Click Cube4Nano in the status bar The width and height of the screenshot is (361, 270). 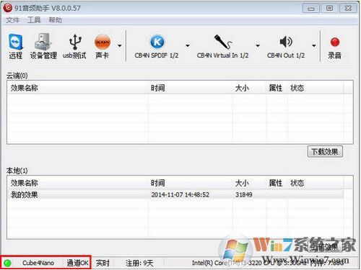coord(38,263)
